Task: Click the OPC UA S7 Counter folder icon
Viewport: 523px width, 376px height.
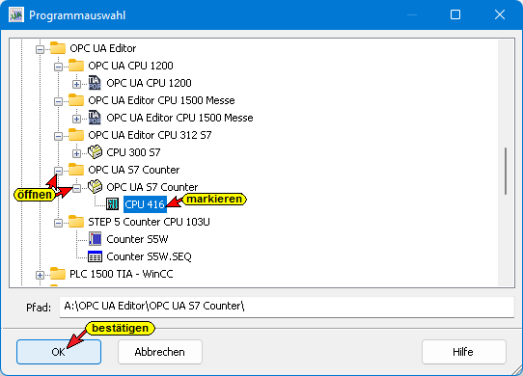Action: [x=76, y=170]
